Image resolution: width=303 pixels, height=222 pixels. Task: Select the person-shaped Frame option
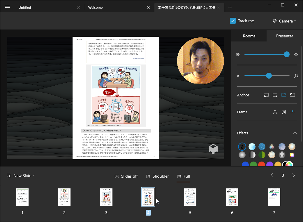tap(275, 112)
